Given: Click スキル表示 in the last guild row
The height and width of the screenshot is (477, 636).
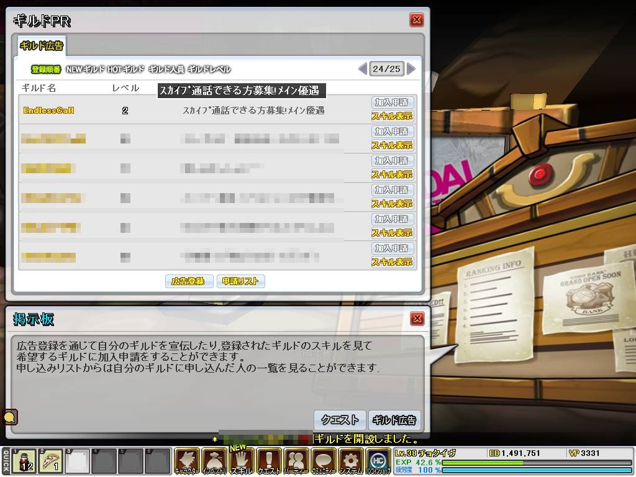Looking at the screenshot, I should click(x=393, y=262).
